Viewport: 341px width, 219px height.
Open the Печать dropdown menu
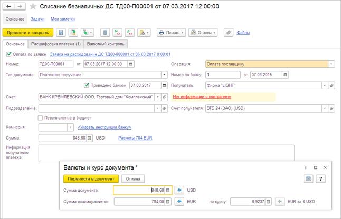171,33
